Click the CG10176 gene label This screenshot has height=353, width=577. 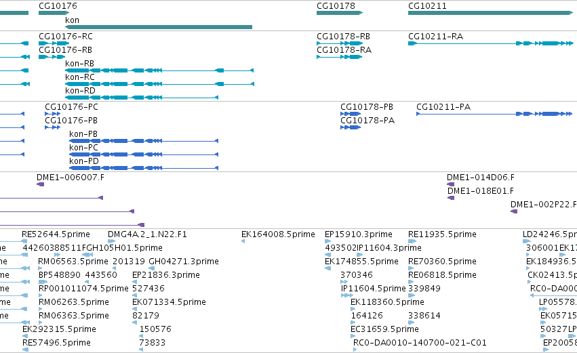click(58, 6)
